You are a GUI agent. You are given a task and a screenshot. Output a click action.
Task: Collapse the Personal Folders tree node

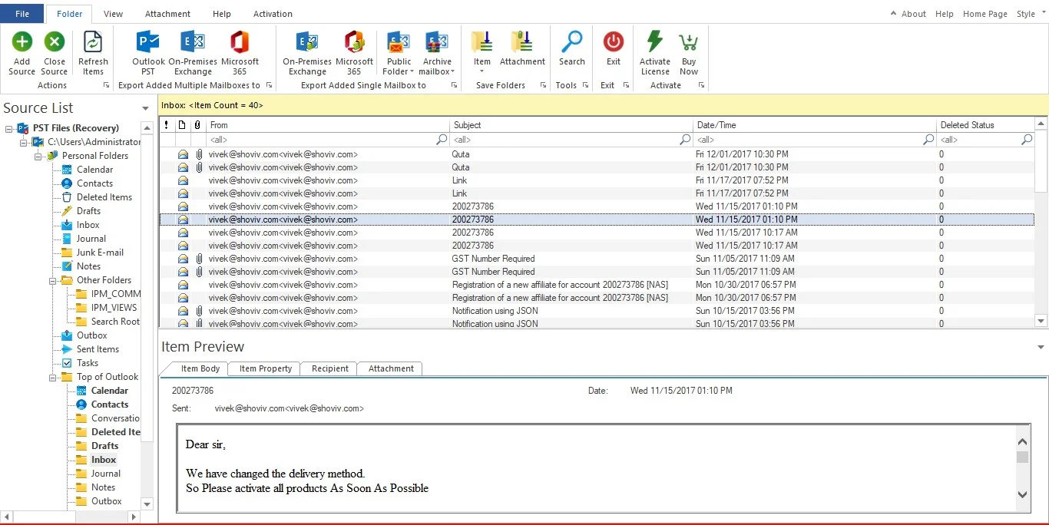pyautogui.click(x=38, y=156)
